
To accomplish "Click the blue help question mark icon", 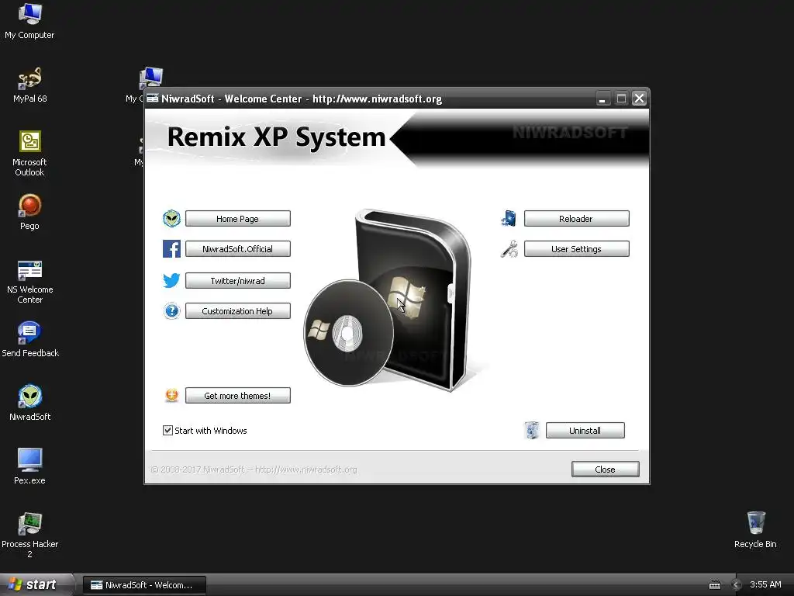I will point(171,310).
